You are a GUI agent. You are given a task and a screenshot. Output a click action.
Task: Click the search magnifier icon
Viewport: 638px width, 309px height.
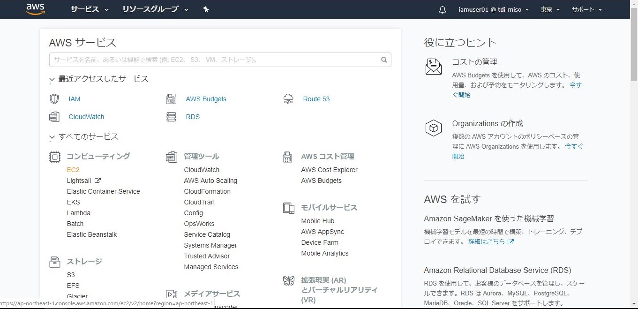384,60
